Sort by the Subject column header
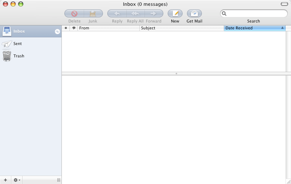291x184 pixels. point(182,28)
